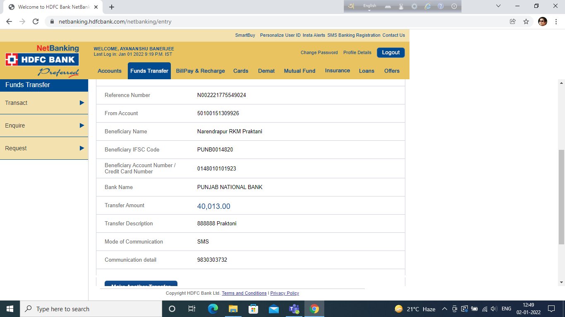Bookmark this page with star icon
Screen dimensions: 565x317
[526, 21]
